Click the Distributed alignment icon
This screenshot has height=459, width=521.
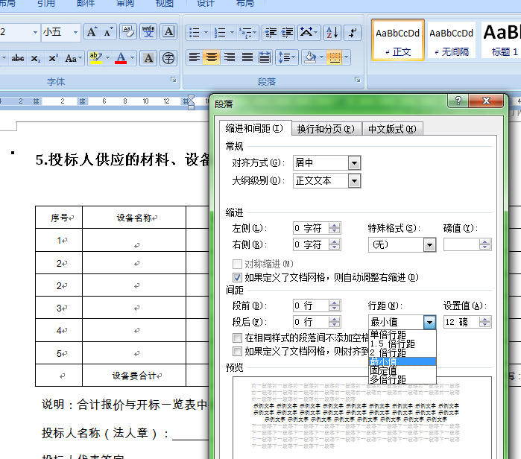click(x=265, y=58)
